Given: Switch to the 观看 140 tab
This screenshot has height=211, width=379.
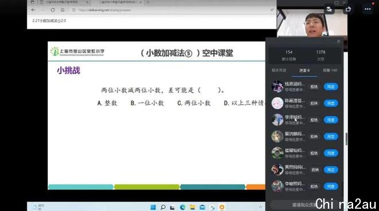Looking at the screenshot, I should pyautogui.click(x=330, y=71).
